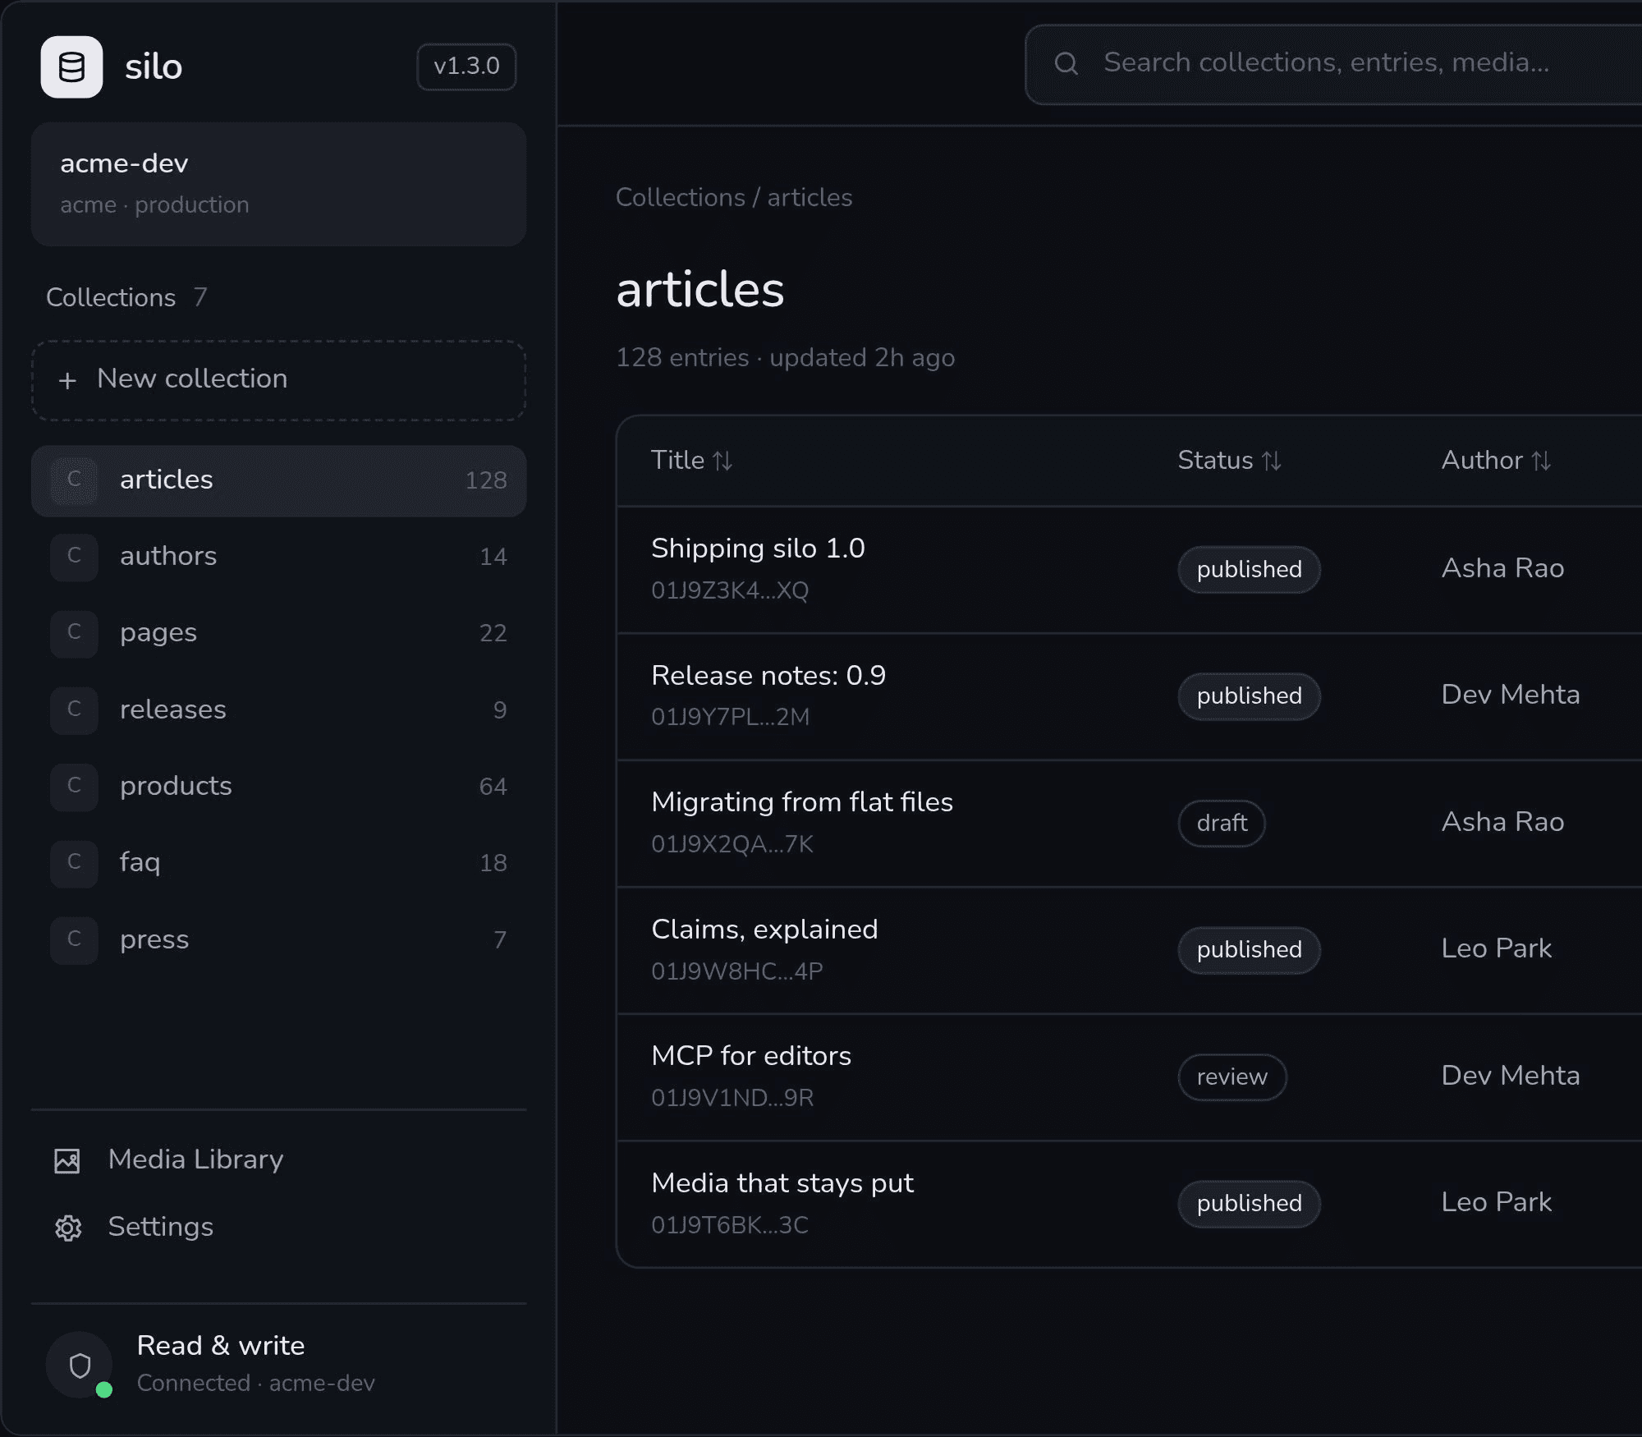Click published badge on Media that stays put
1642x1437 pixels.
(1249, 1204)
